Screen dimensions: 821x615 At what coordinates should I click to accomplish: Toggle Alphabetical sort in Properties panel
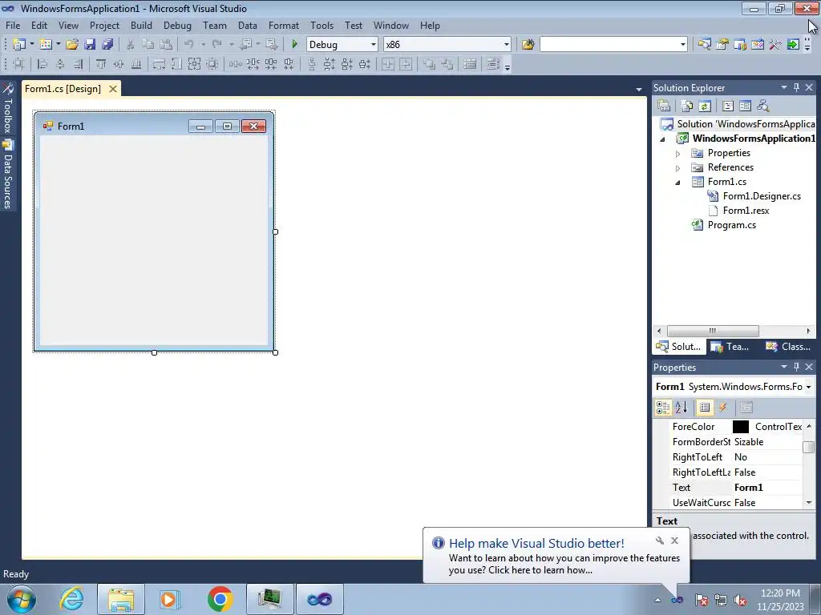coord(681,408)
